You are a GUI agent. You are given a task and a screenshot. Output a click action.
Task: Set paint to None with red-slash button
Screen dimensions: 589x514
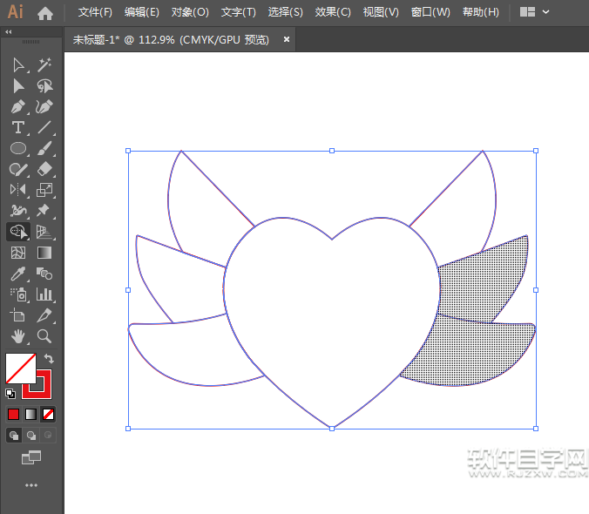(x=49, y=414)
